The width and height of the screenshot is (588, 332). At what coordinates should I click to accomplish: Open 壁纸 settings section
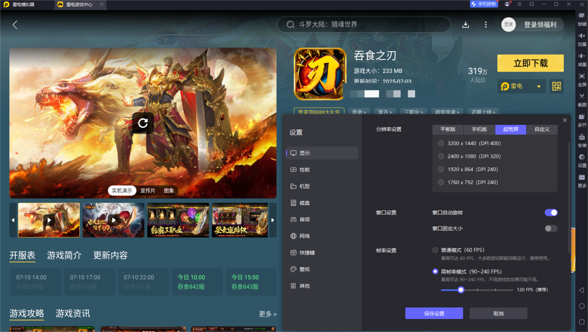(322, 269)
